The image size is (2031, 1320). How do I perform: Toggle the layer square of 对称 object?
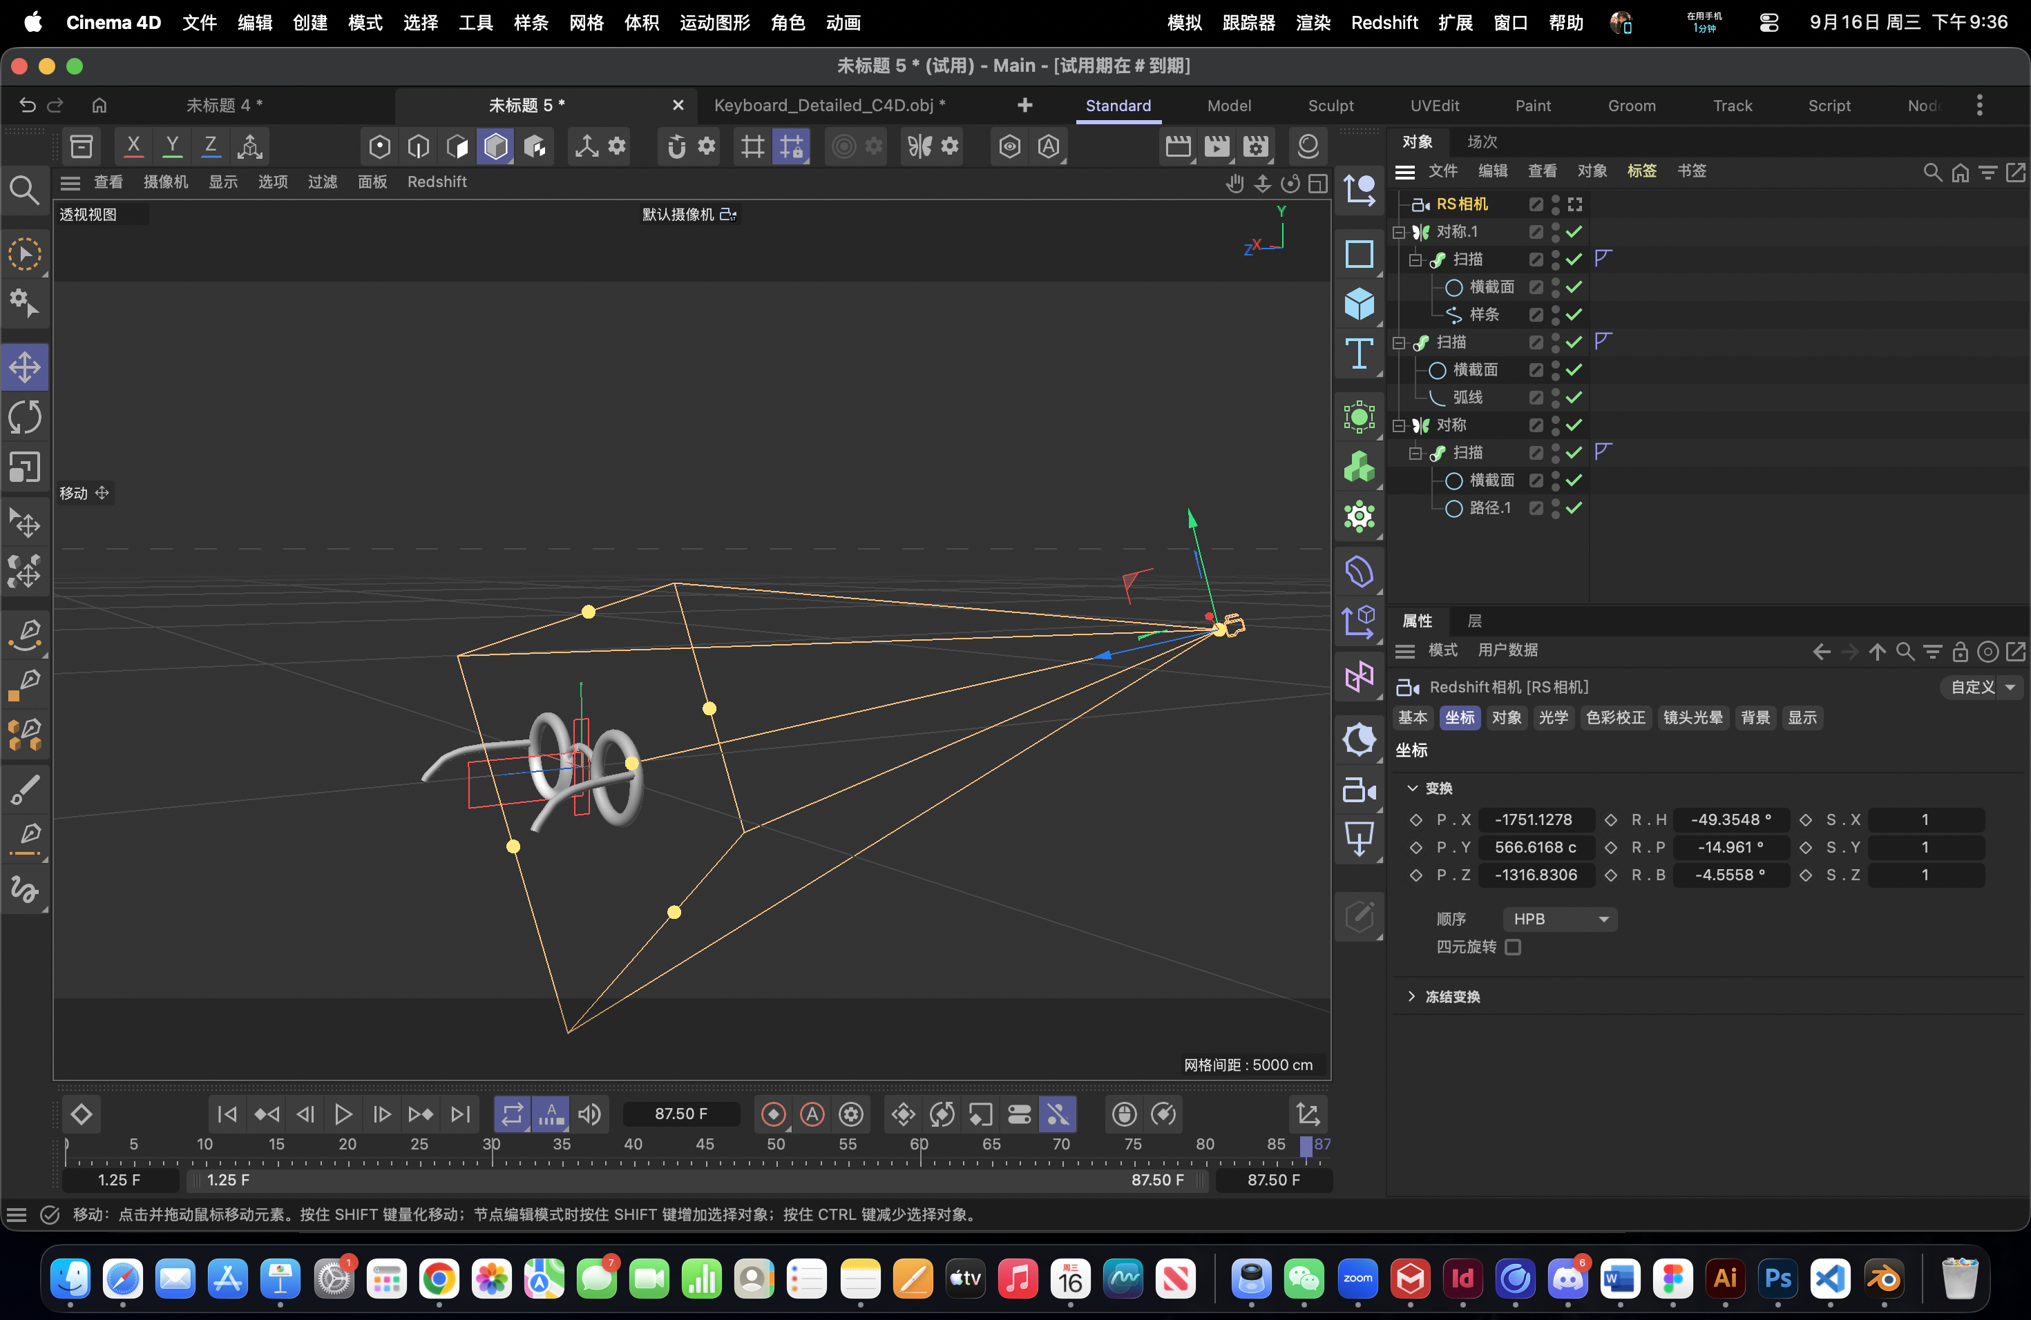coord(1536,425)
